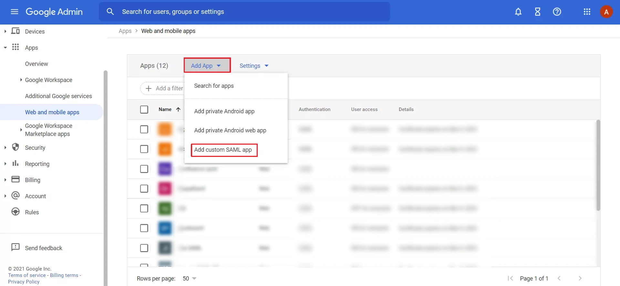This screenshot has width=620, height=286.
Task: Open Overview in sidebar
Action: click(36, 64)
